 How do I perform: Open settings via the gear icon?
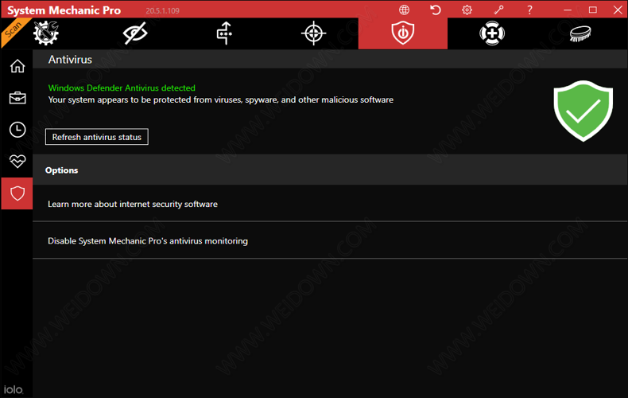[x=467, y=10]
